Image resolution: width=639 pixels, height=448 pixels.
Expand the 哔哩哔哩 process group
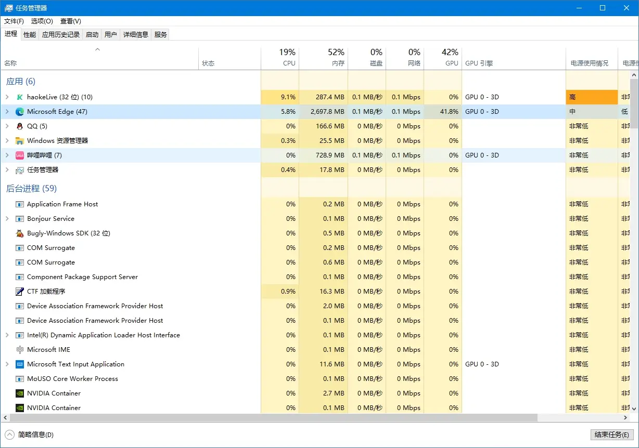coord(7,155)
